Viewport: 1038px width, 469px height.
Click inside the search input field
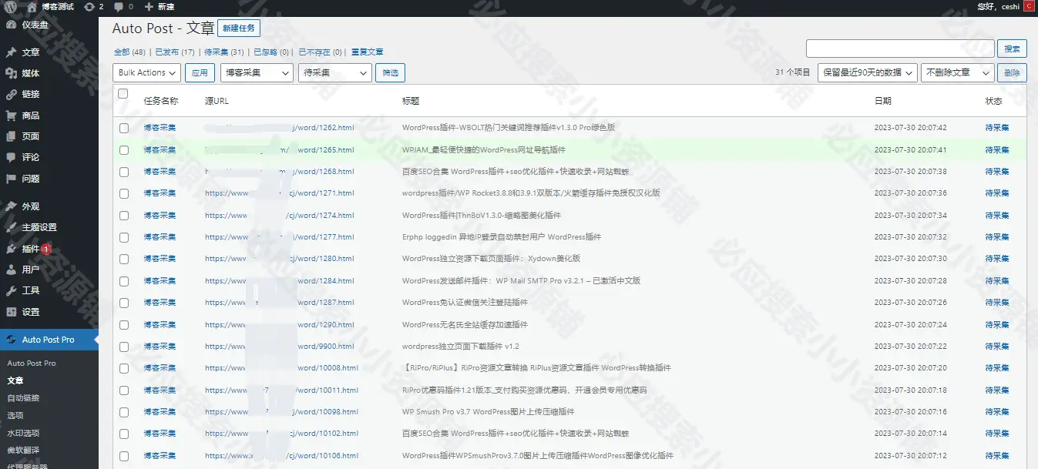point(900,48)
